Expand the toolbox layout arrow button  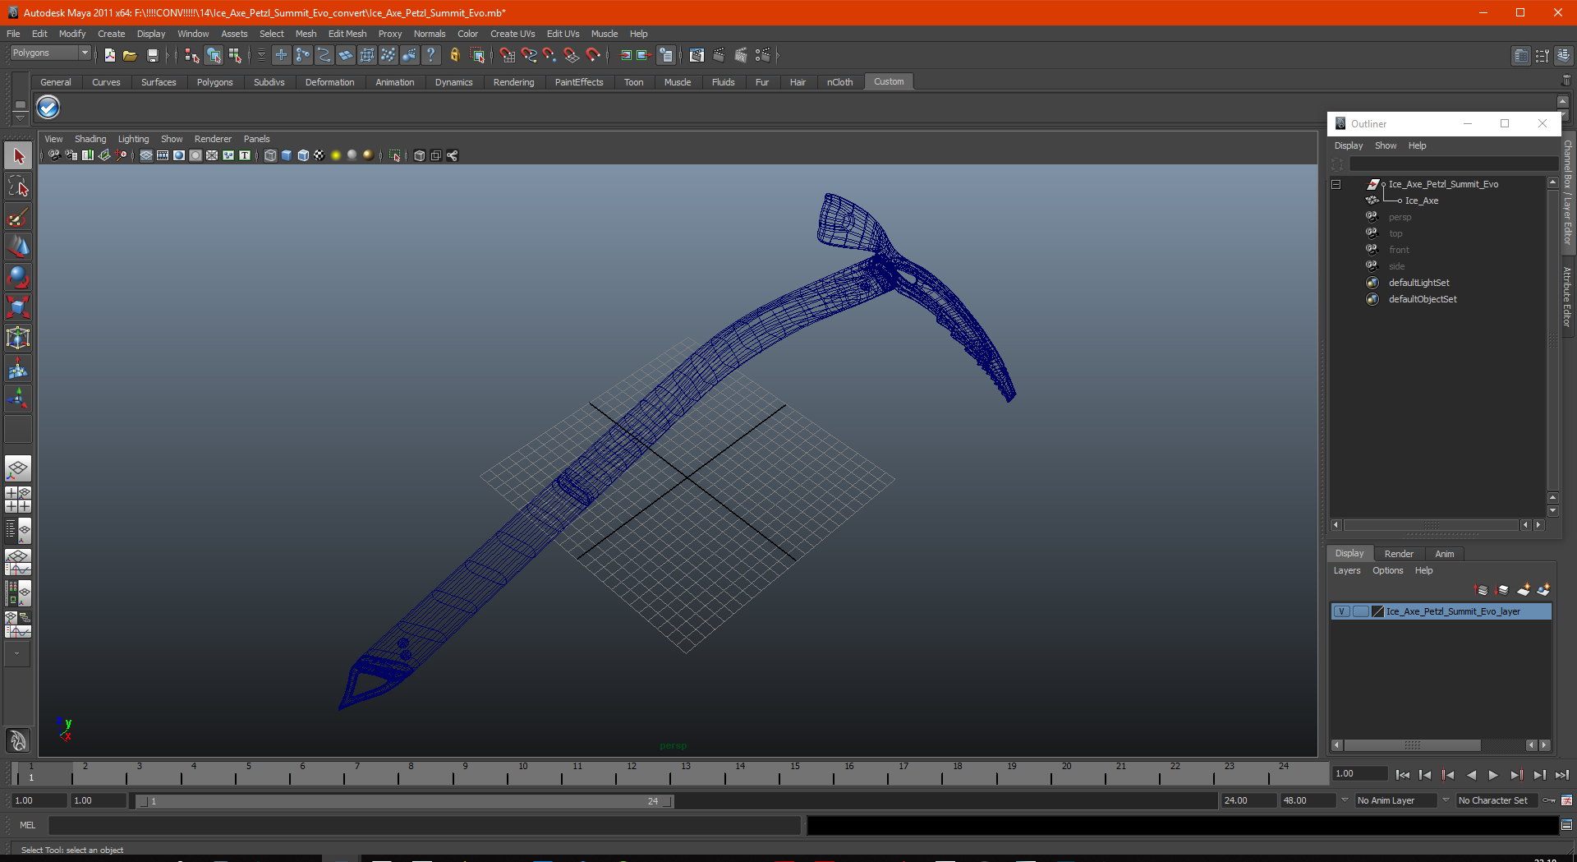pos(17,654)
